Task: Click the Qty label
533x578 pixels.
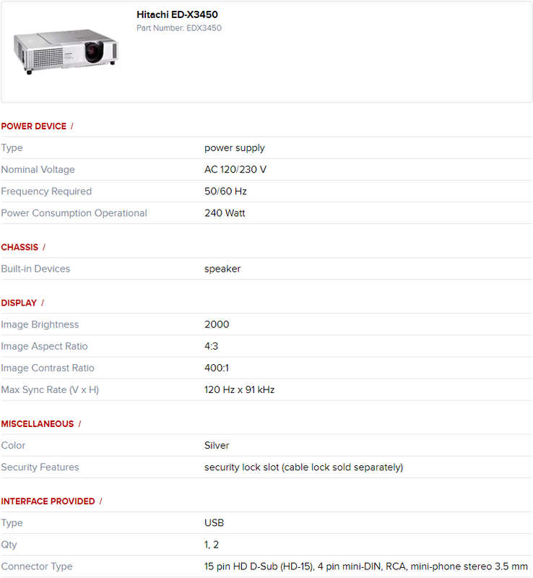Action: coord(9,545)
